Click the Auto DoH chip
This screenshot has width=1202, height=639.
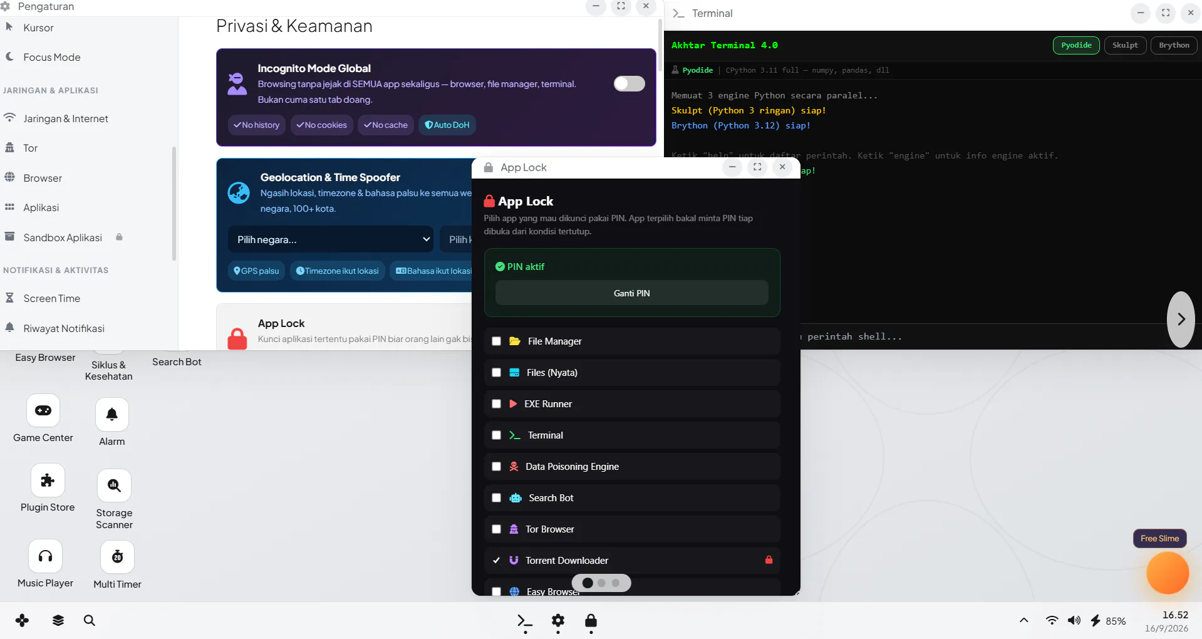pos(447,125)
